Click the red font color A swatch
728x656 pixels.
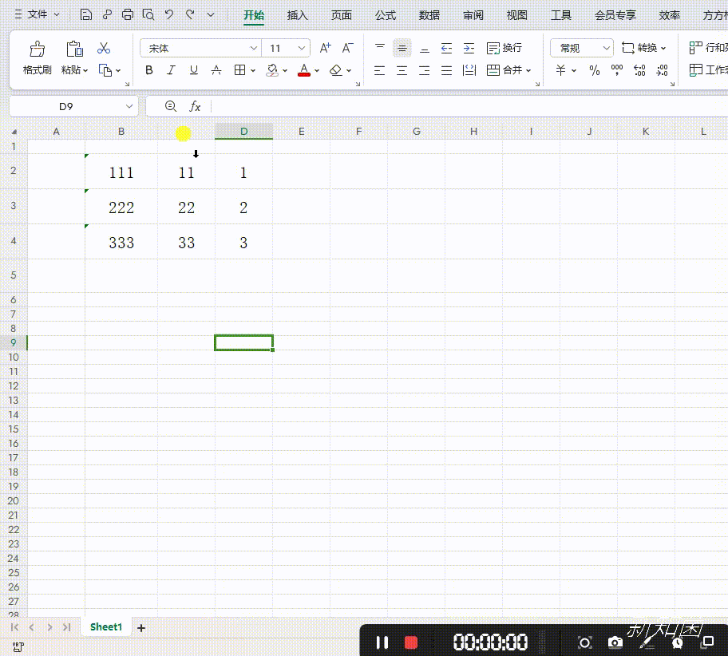[x=304, y=70]
